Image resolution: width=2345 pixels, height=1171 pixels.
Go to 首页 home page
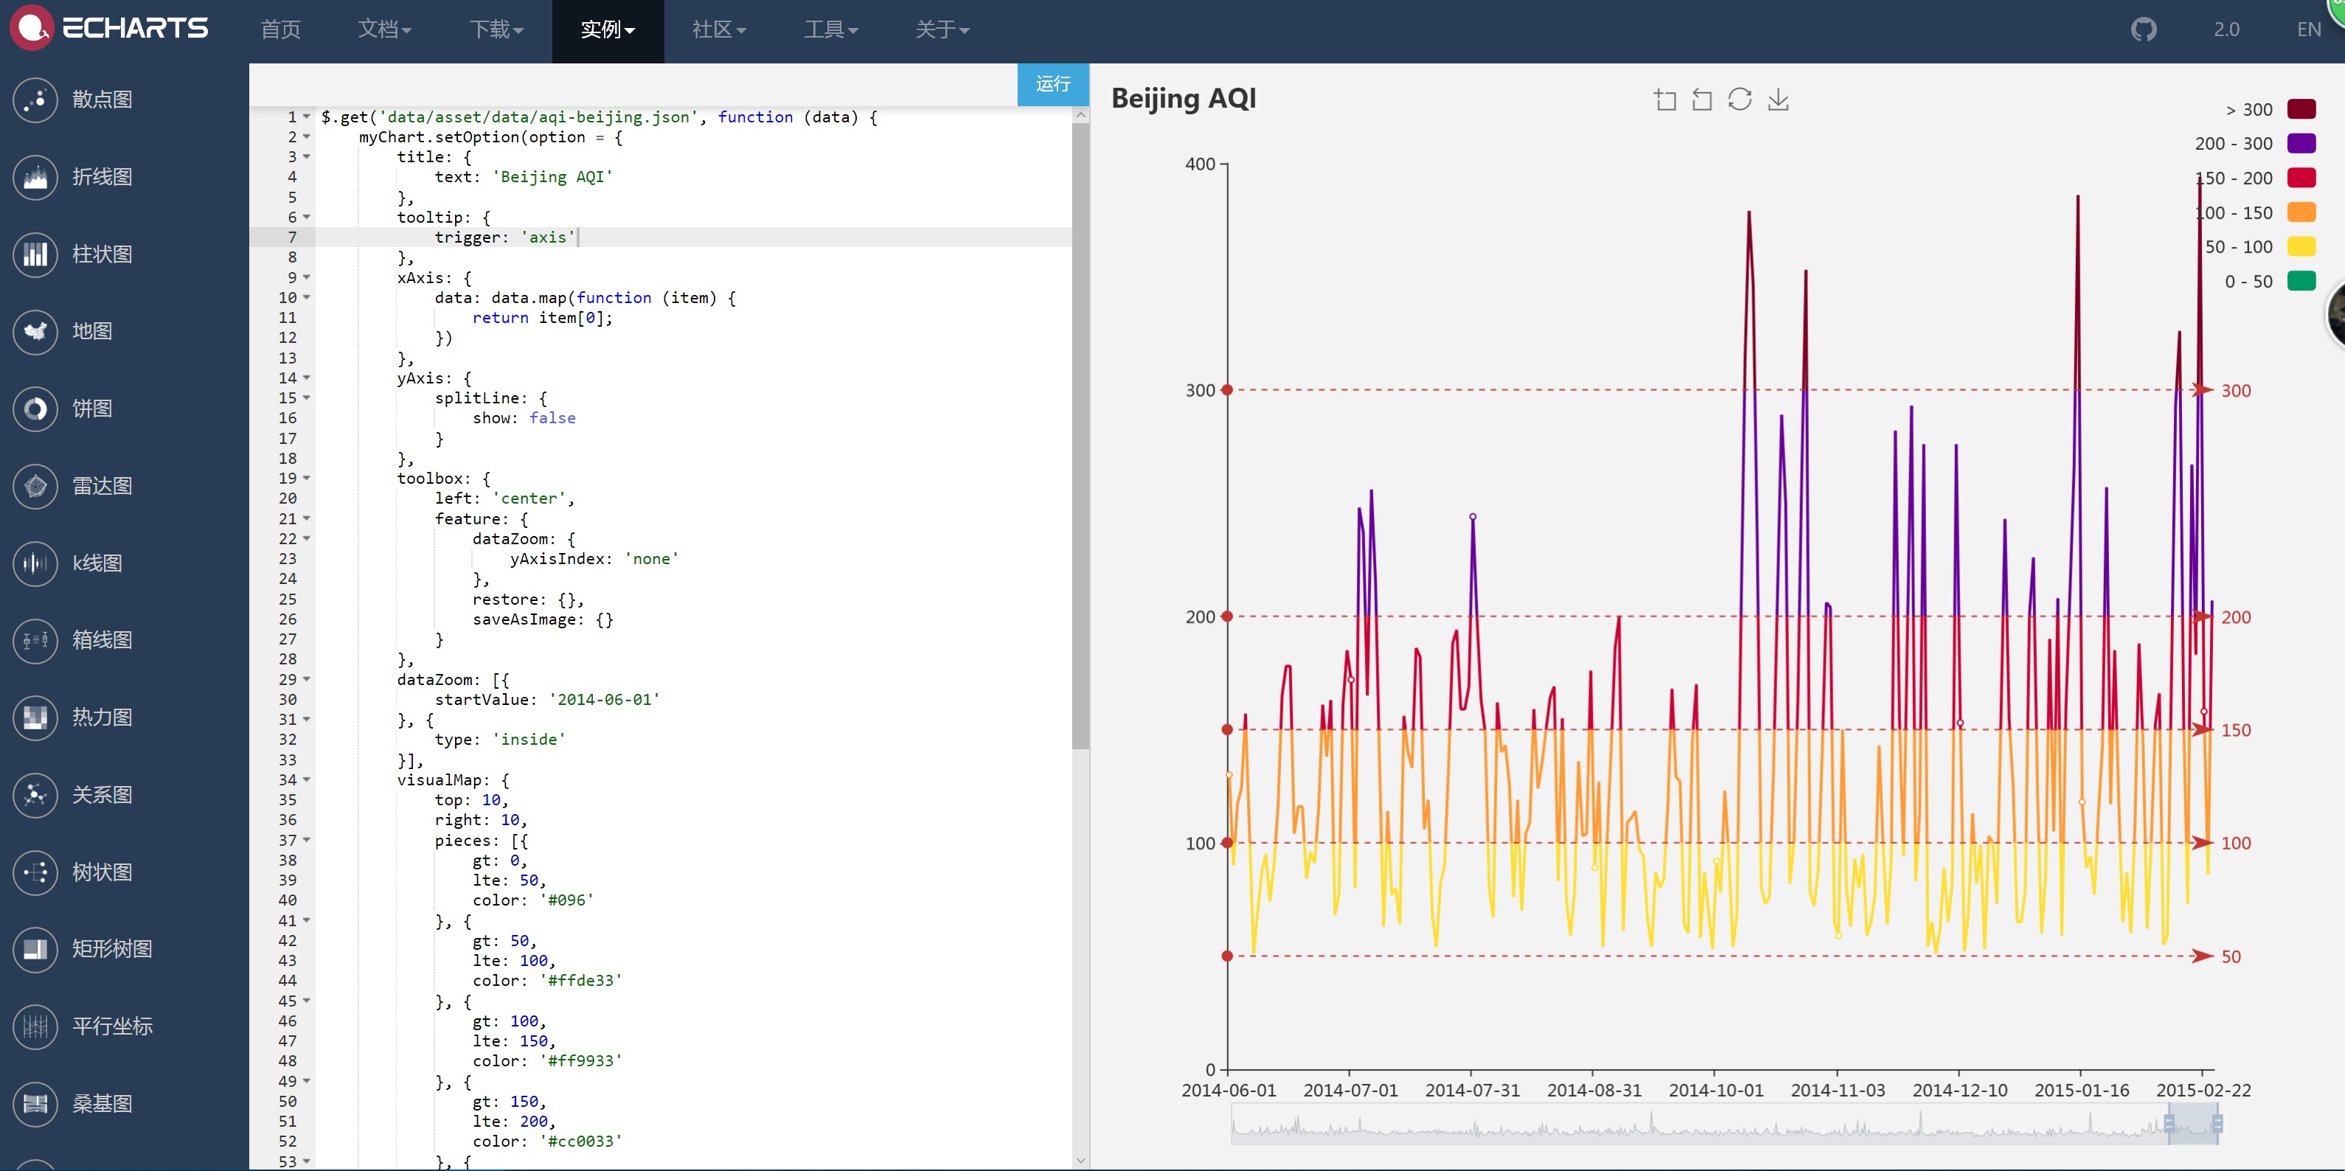point(280,30)
